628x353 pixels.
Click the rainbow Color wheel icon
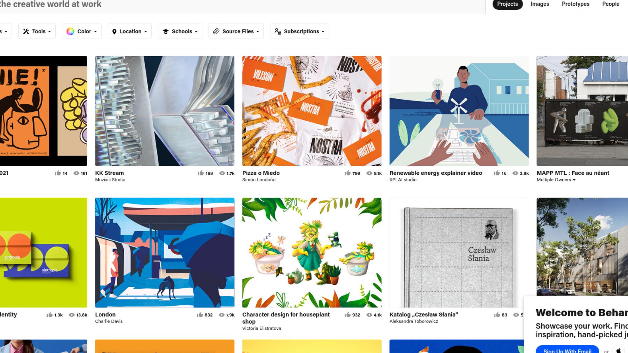click(70, 31)
